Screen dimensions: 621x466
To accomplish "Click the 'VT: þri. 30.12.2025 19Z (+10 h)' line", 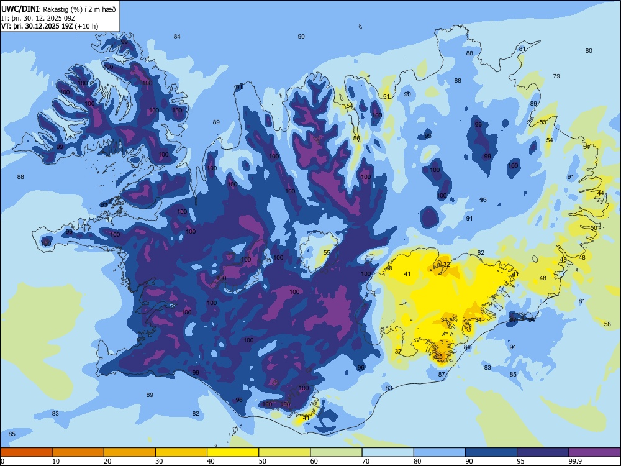I will (50, 26).
